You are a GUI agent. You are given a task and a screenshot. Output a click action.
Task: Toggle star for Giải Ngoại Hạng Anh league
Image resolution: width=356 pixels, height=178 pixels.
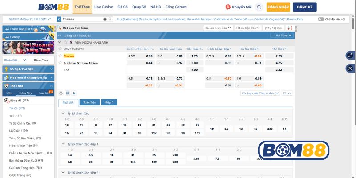point(65,42)
